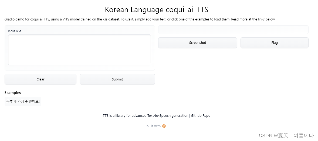This screenshot has width=318, height=141.
Task: Clear the input with the Clear button
Action: tap(40, 79)
